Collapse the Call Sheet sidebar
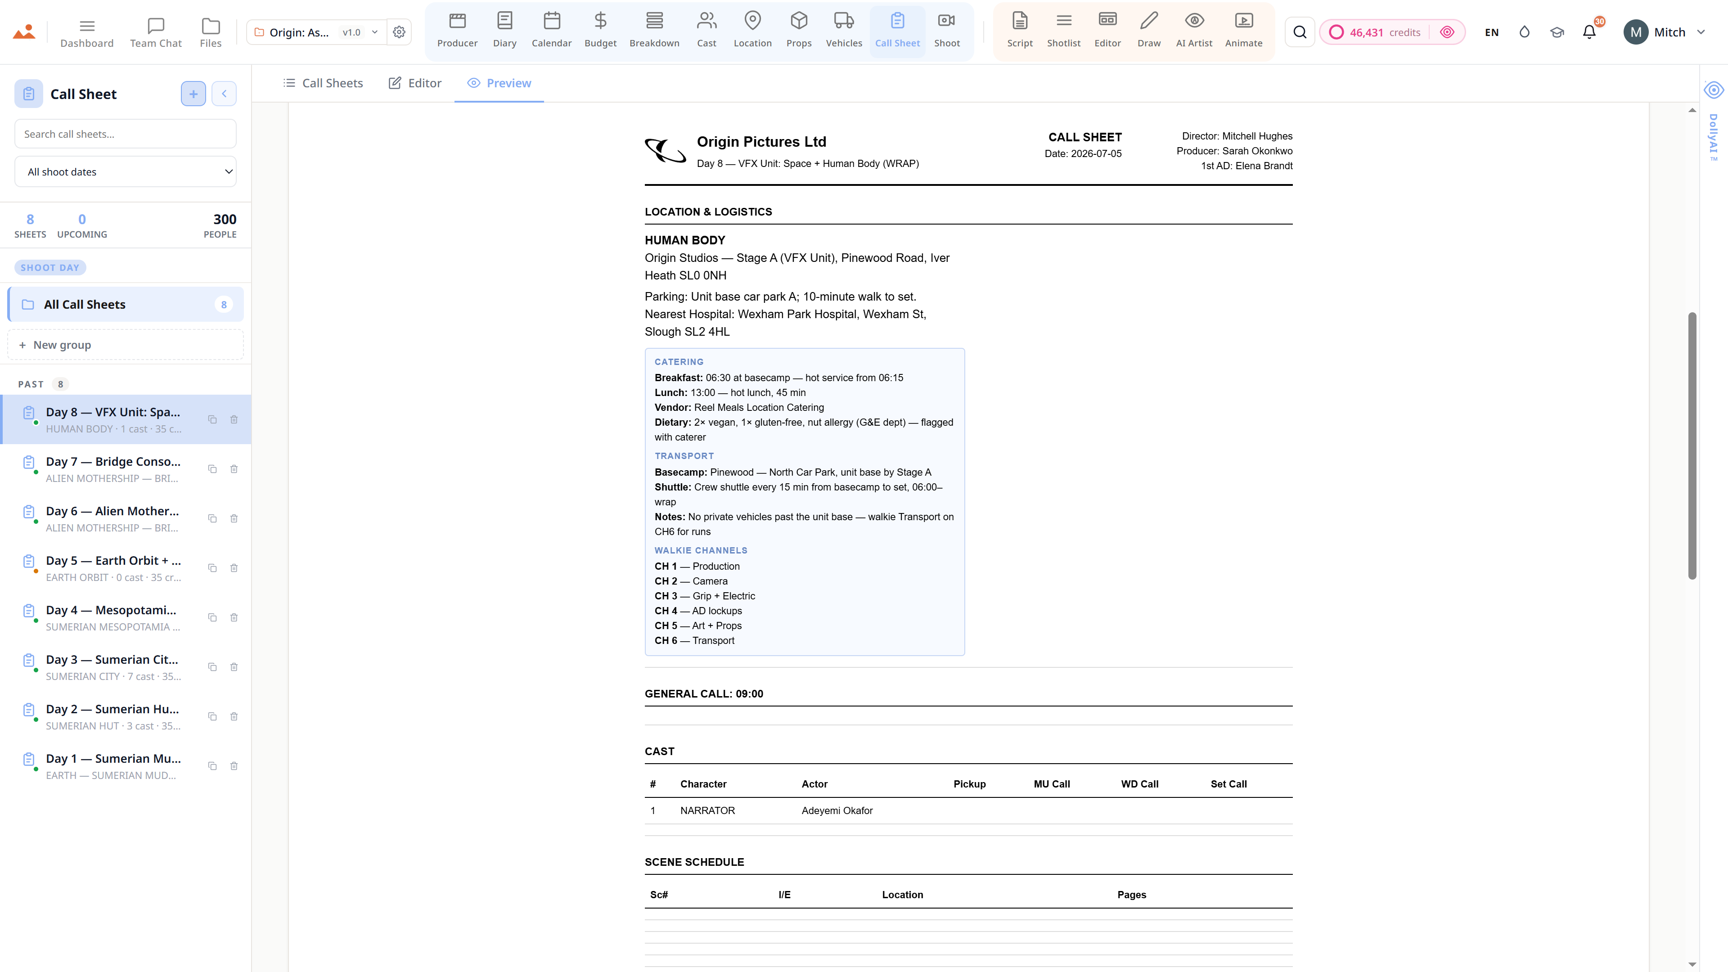Image resolution: width=1728 pixels, height=972 pixels. click(x=224, y=94)
